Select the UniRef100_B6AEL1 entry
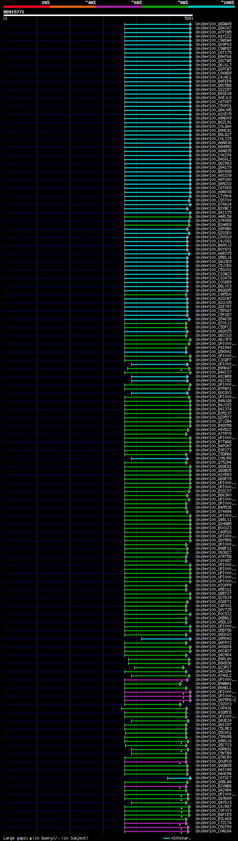 click(213, 688)
